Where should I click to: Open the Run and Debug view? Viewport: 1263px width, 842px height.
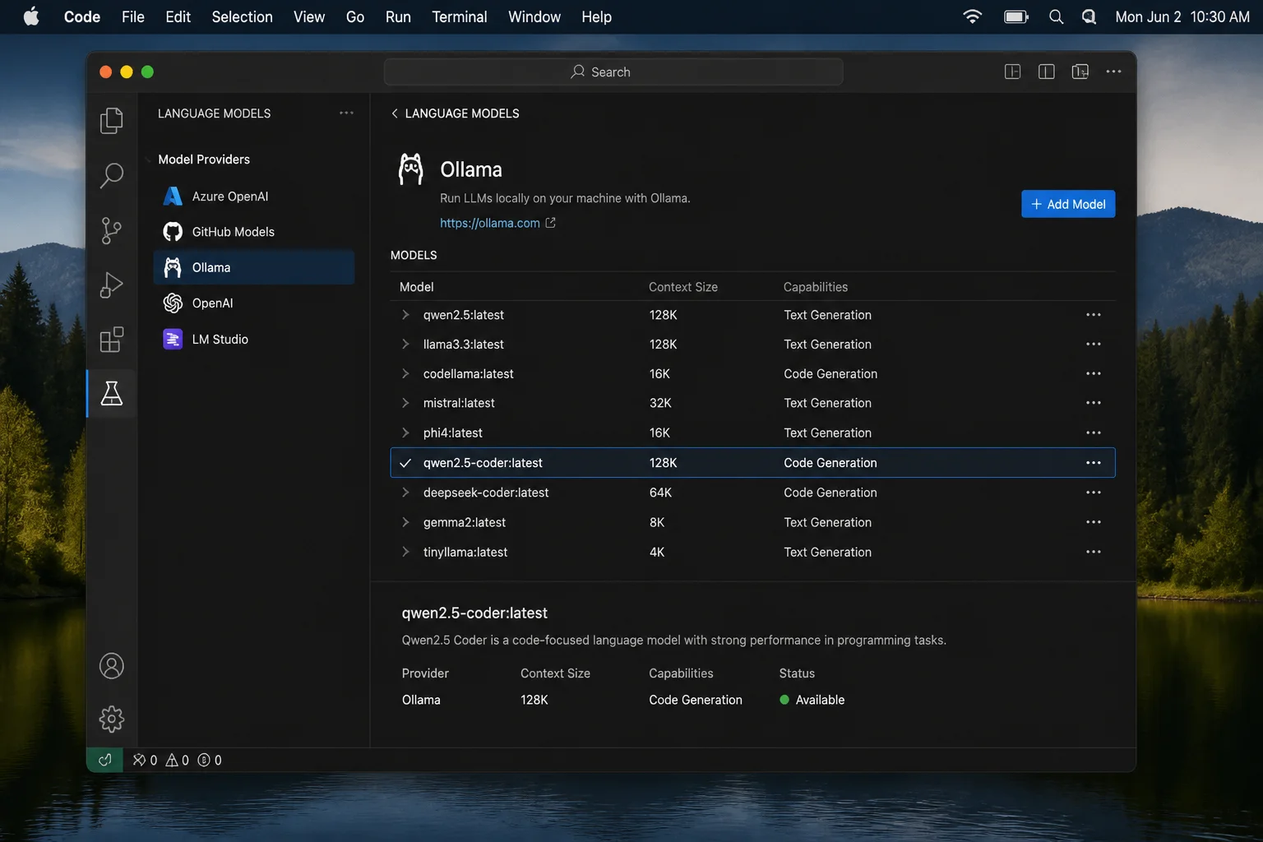112,285
